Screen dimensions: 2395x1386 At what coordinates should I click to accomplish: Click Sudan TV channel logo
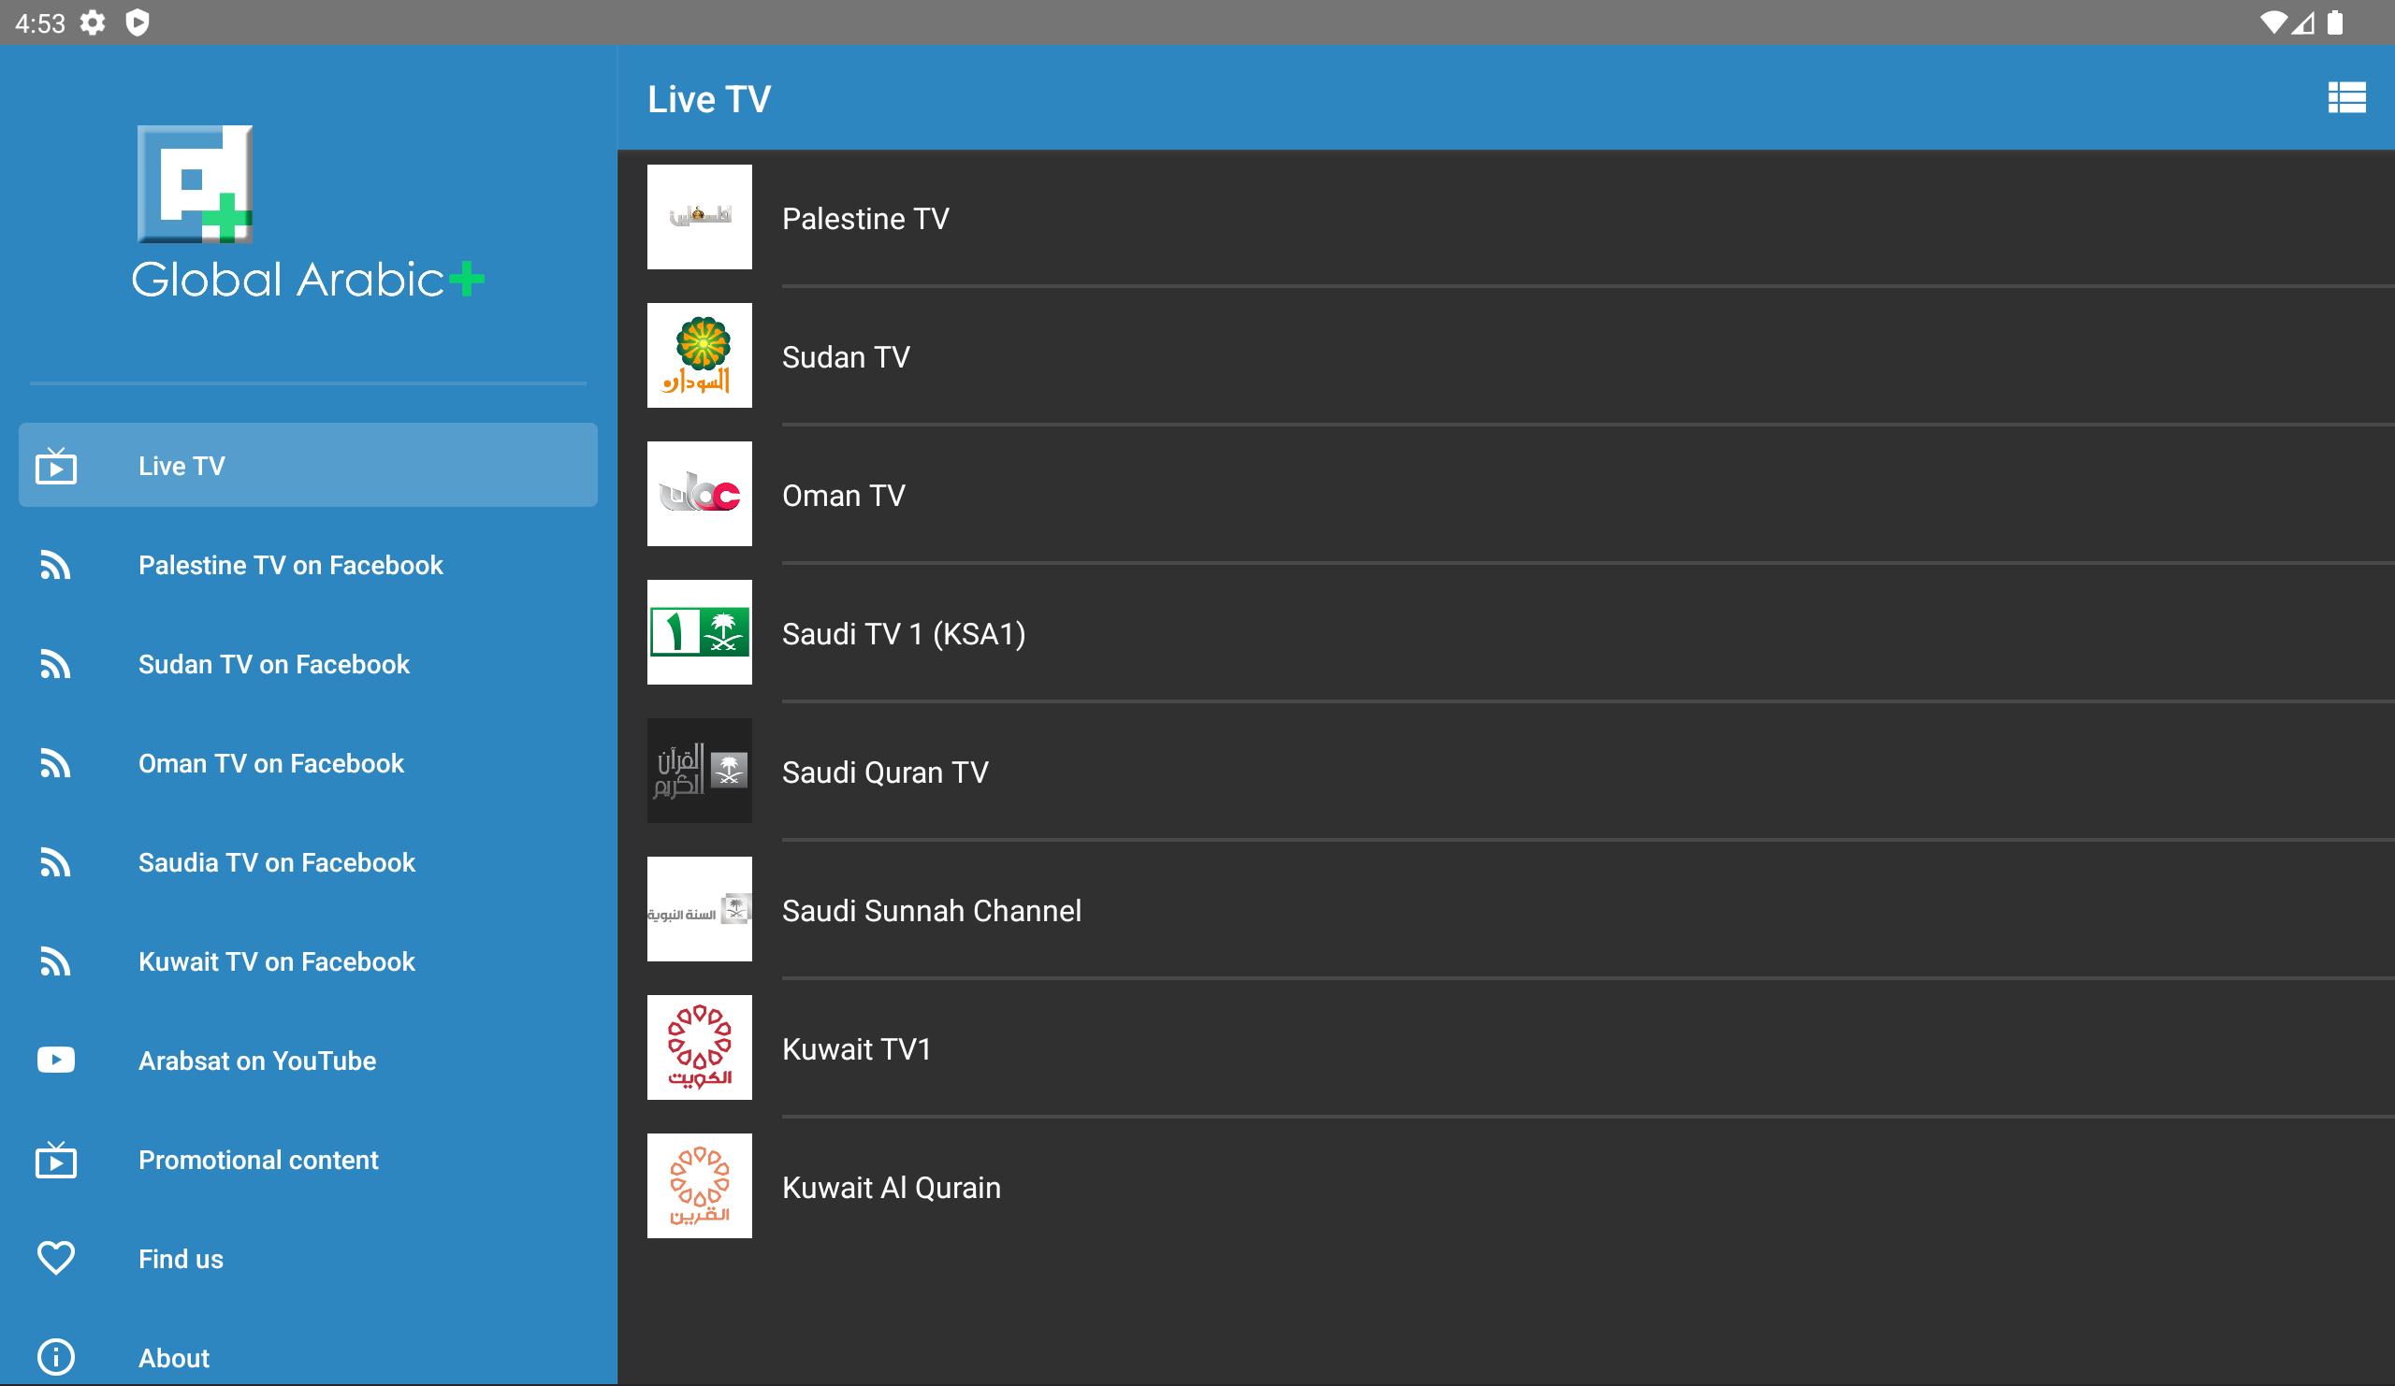700,356
